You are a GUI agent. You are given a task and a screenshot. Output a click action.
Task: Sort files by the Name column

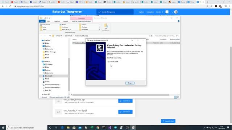click(x=74, y=39)
